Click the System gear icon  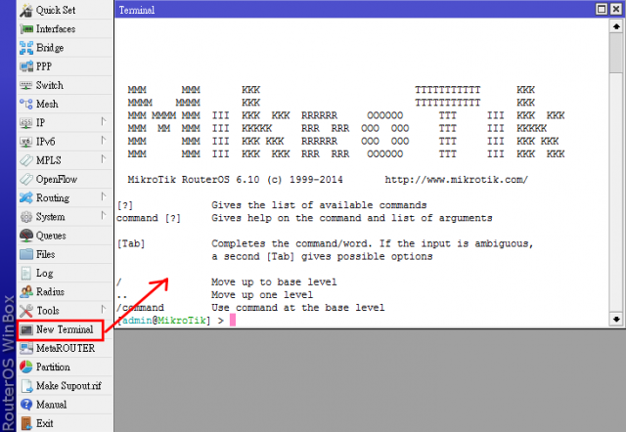pyautogui.click(x=26, y=217)
